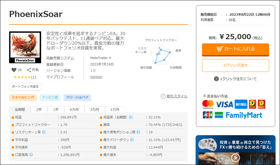Open the norinori profile link
Screen dimensions: 280x165
[96, 77]
